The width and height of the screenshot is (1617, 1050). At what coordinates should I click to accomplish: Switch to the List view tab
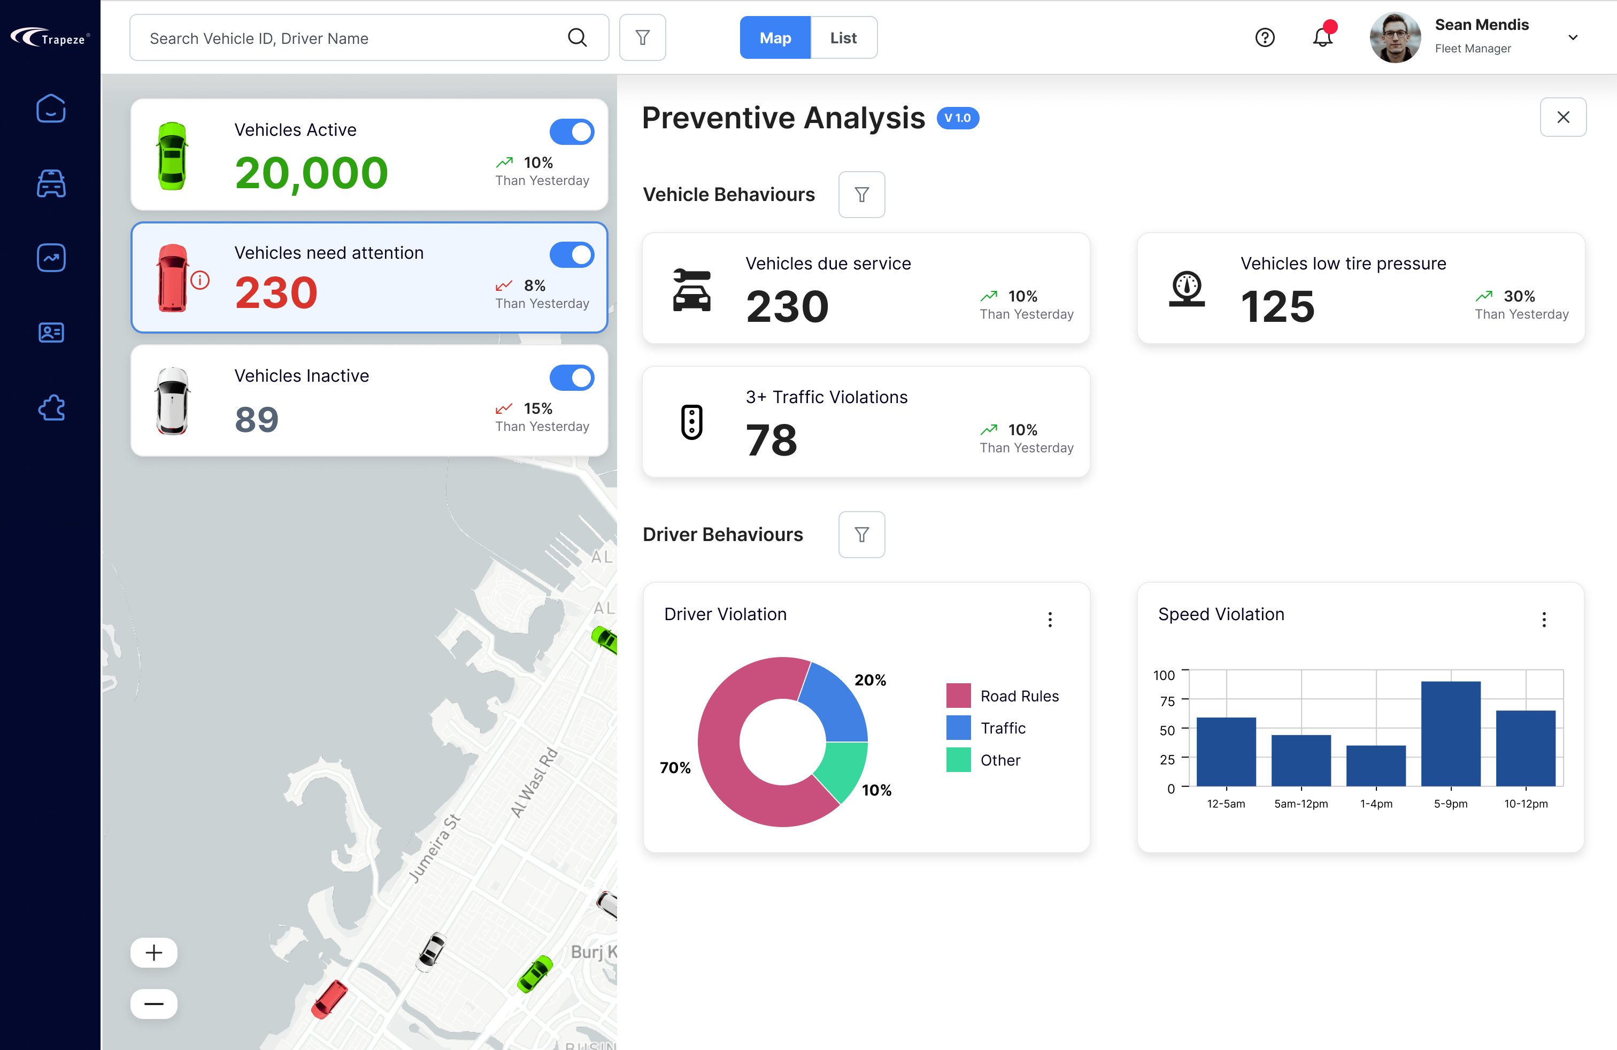843,37
